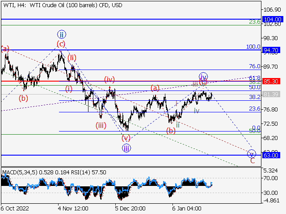Screen dimensions: 286x214
Task: Click the gray iv subwave label
Action: pos(197,111)
